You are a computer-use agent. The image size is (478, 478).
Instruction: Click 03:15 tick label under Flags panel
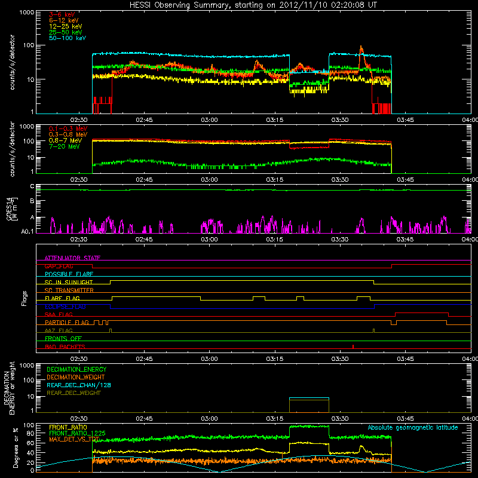click(274, 359)
